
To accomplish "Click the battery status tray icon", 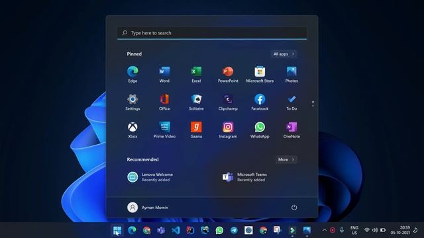I will [383, 230].
